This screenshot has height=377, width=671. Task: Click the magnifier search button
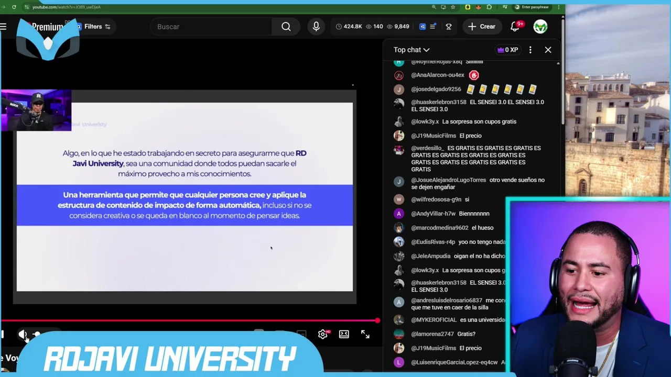click(286, 27)
